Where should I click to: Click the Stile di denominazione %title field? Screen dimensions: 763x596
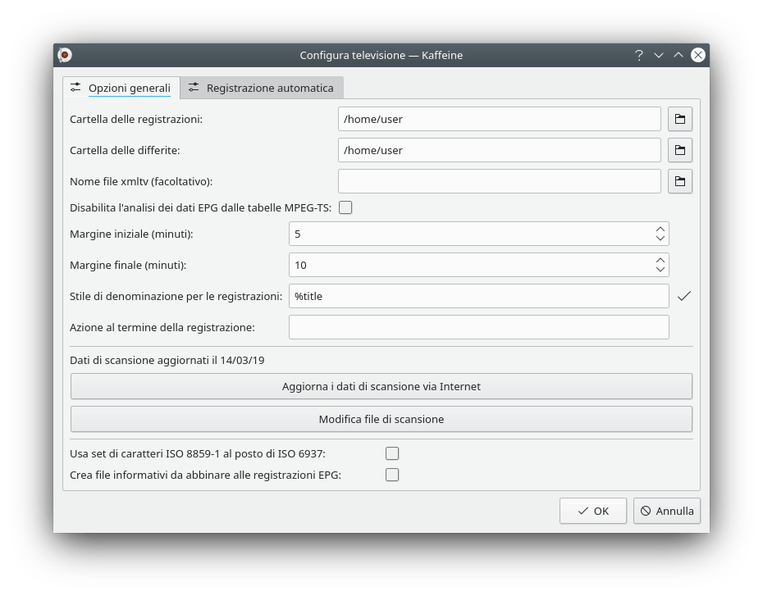click(479, 296)
